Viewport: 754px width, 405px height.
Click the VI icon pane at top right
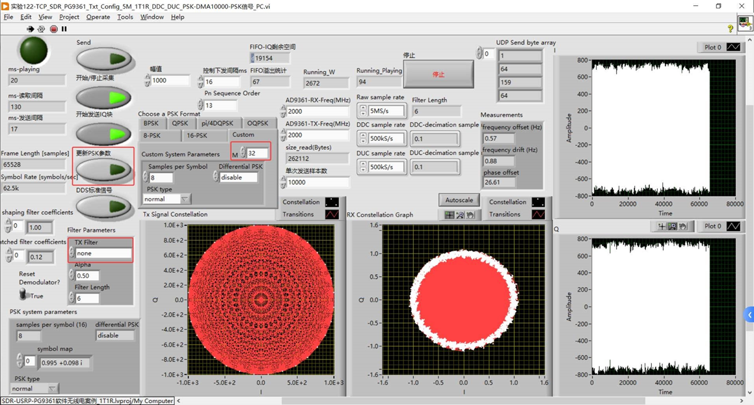tap(745, 23)
